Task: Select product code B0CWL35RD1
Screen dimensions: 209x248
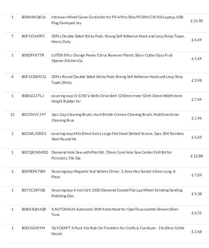Action: pos(34,134)
